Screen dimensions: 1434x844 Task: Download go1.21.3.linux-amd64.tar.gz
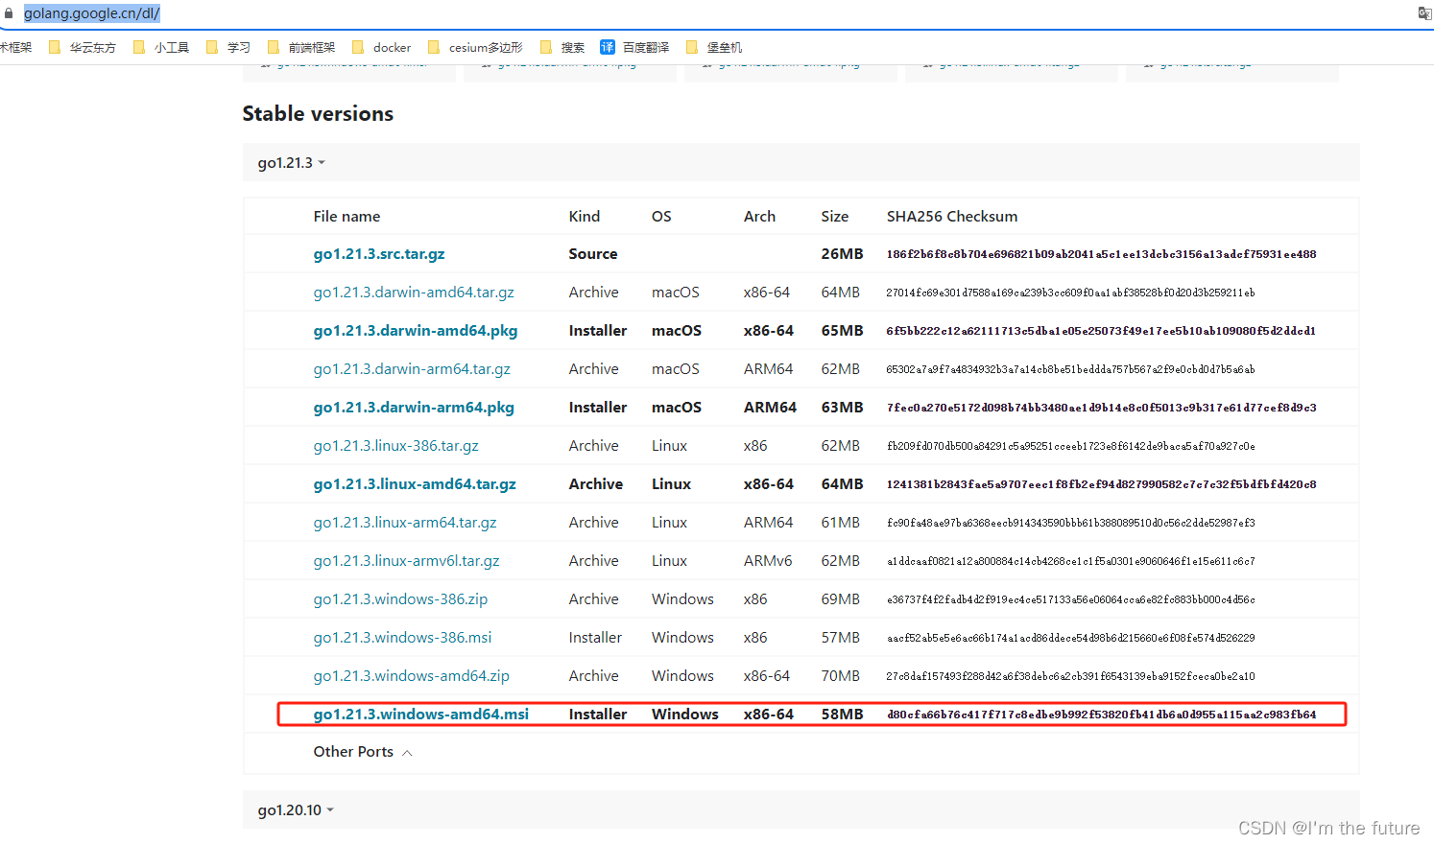415,484
